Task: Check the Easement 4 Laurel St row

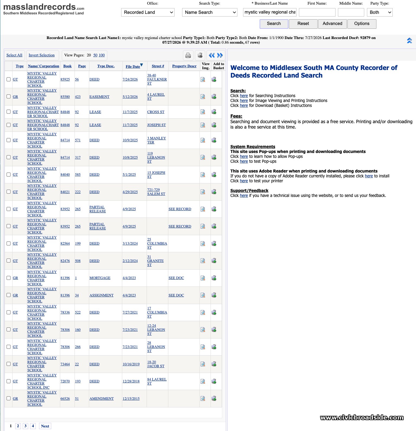Action: tap(9, 96)
